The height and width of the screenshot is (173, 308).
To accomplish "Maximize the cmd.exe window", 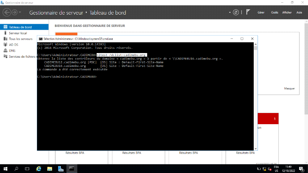I will tap(242, 39).
